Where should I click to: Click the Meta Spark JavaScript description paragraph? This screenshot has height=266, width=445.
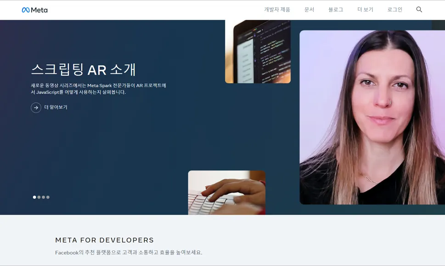(x=98, y=89)
